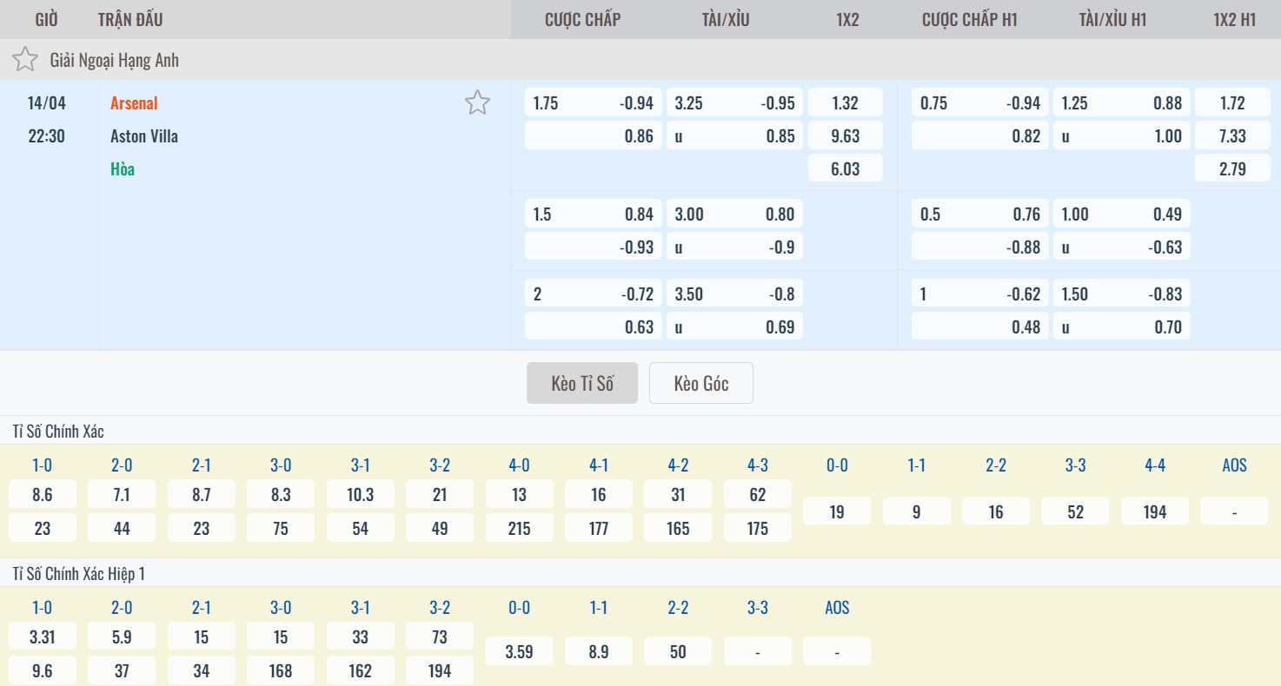Choose first-half 1X2 odds 1.72
1281x686 pixels.
point(1231,103)
